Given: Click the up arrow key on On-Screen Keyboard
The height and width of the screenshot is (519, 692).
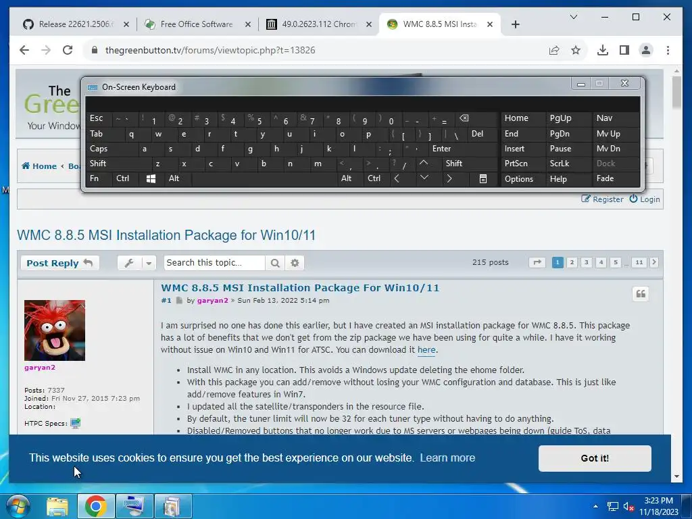Looking at the screenshot, I should [423, 164].
